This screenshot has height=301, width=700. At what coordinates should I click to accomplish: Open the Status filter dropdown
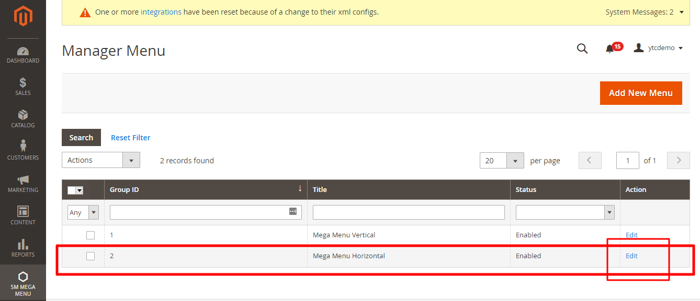pyautogui.click(x=565, y=212)
